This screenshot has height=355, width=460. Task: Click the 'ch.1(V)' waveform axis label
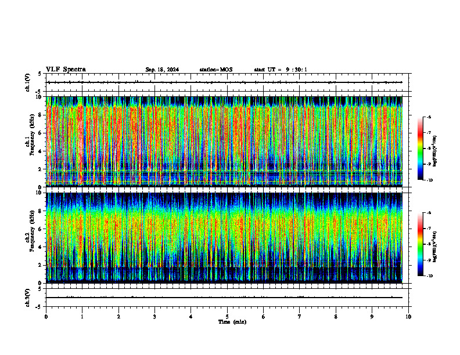coord(27,82)
